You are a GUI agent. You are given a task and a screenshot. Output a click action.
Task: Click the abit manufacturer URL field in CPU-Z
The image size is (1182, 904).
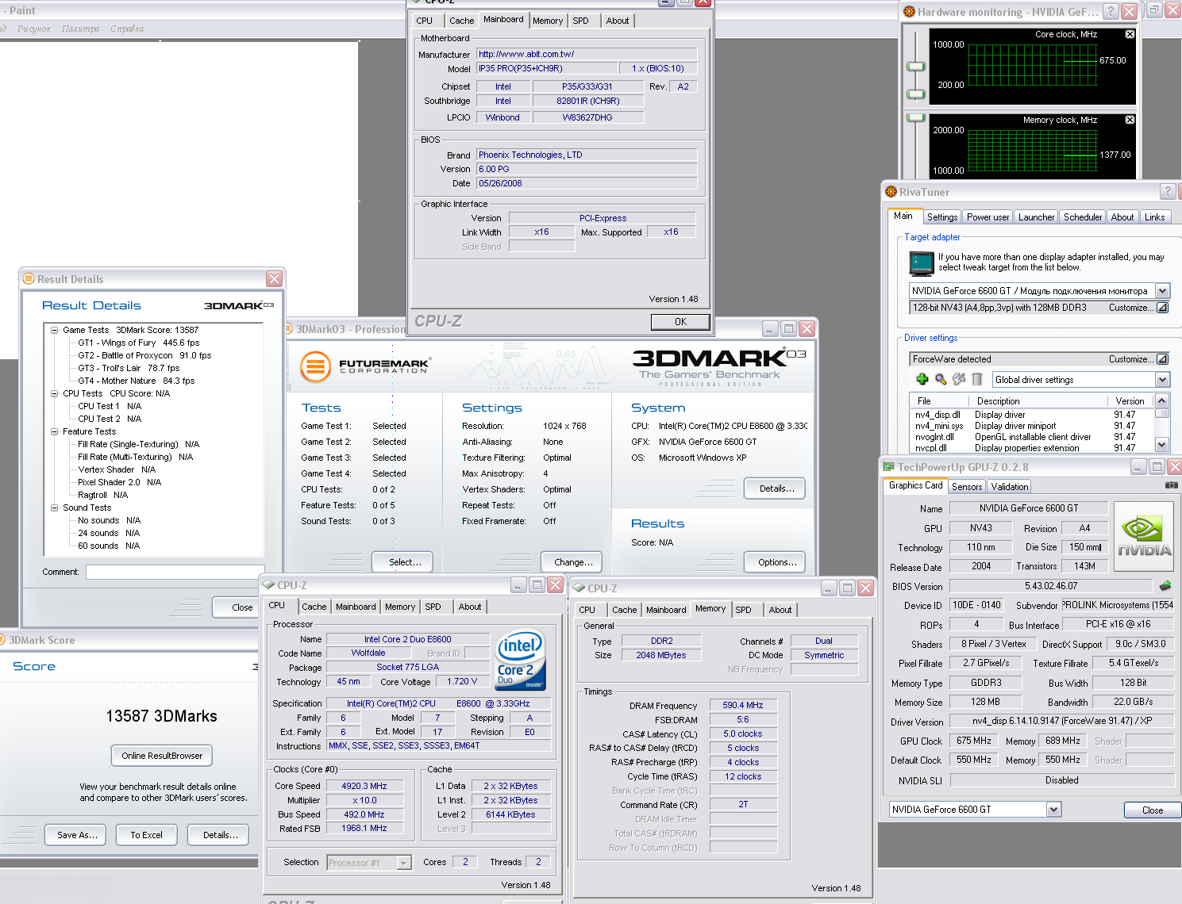point(587,54)
